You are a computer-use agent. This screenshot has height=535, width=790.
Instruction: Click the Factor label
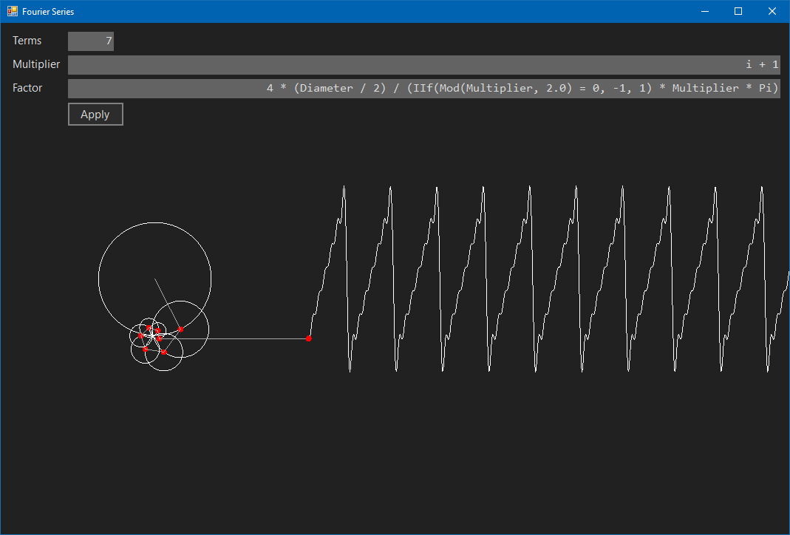click(x=27, y=87)
